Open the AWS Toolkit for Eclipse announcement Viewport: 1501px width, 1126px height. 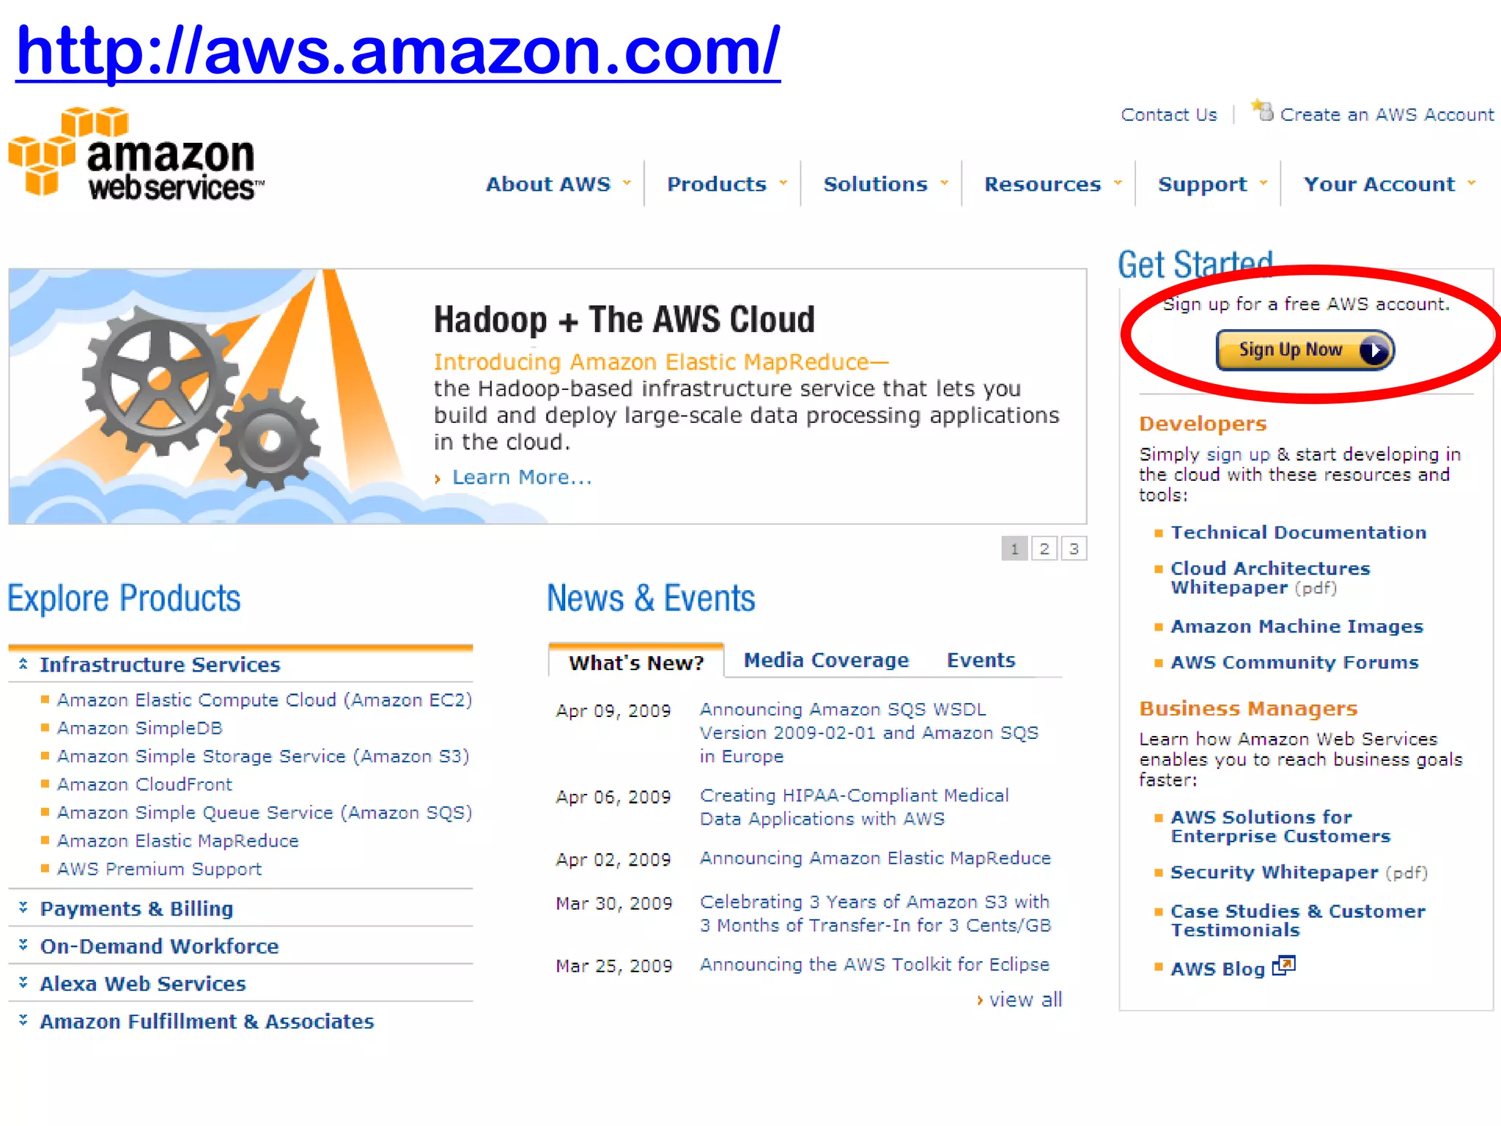click(874, 965)
